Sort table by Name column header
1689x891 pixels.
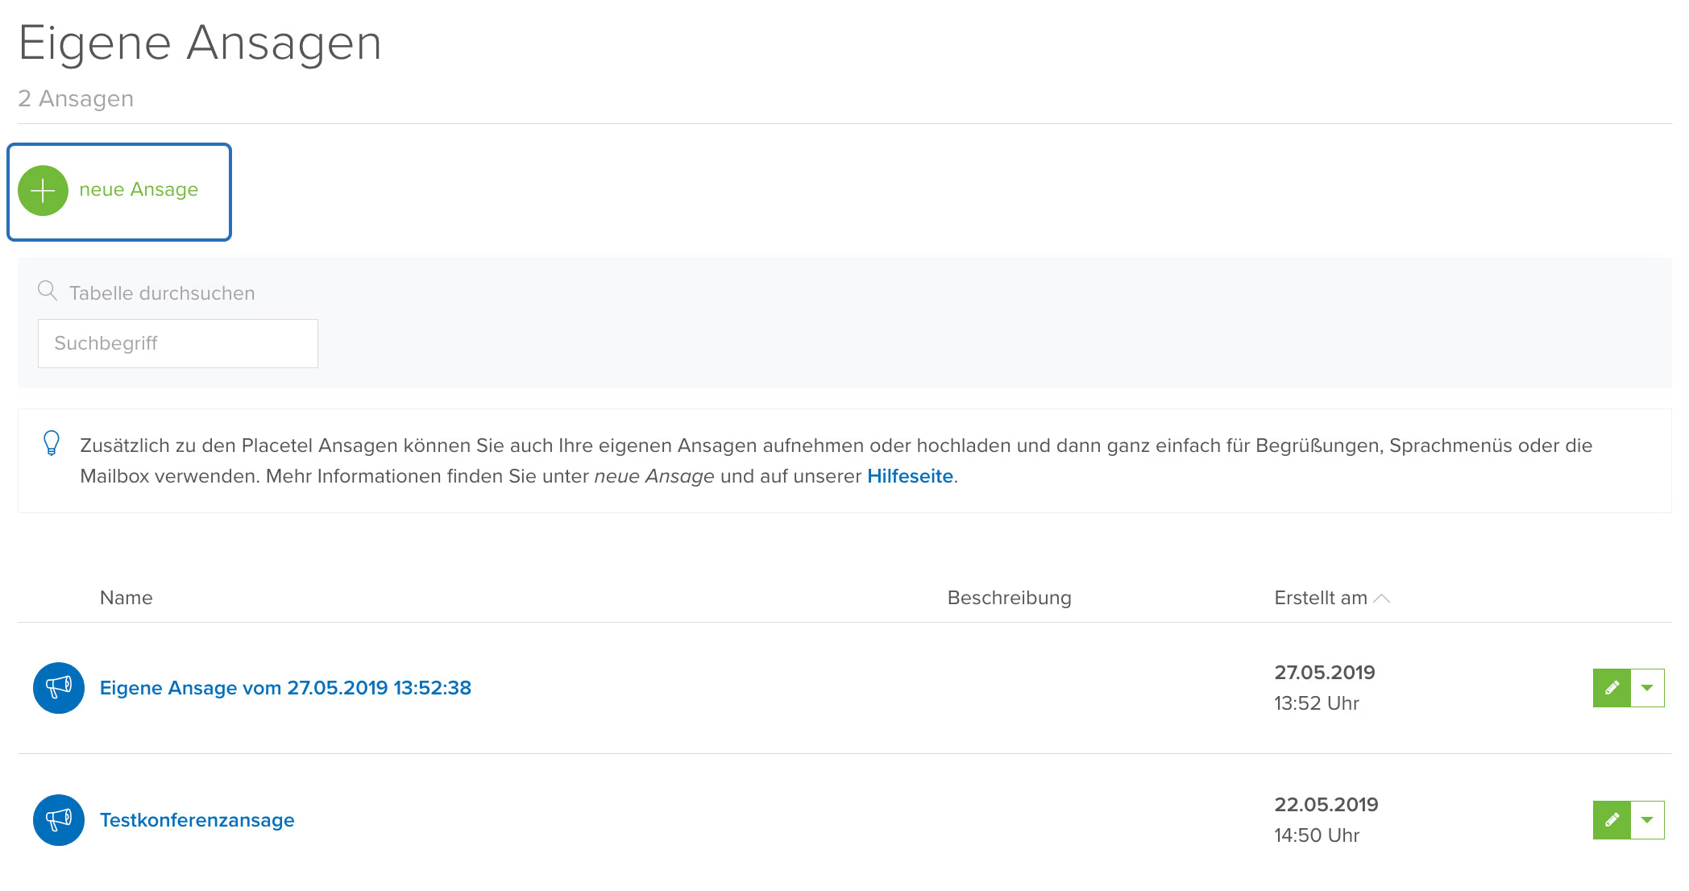(126, 598)
